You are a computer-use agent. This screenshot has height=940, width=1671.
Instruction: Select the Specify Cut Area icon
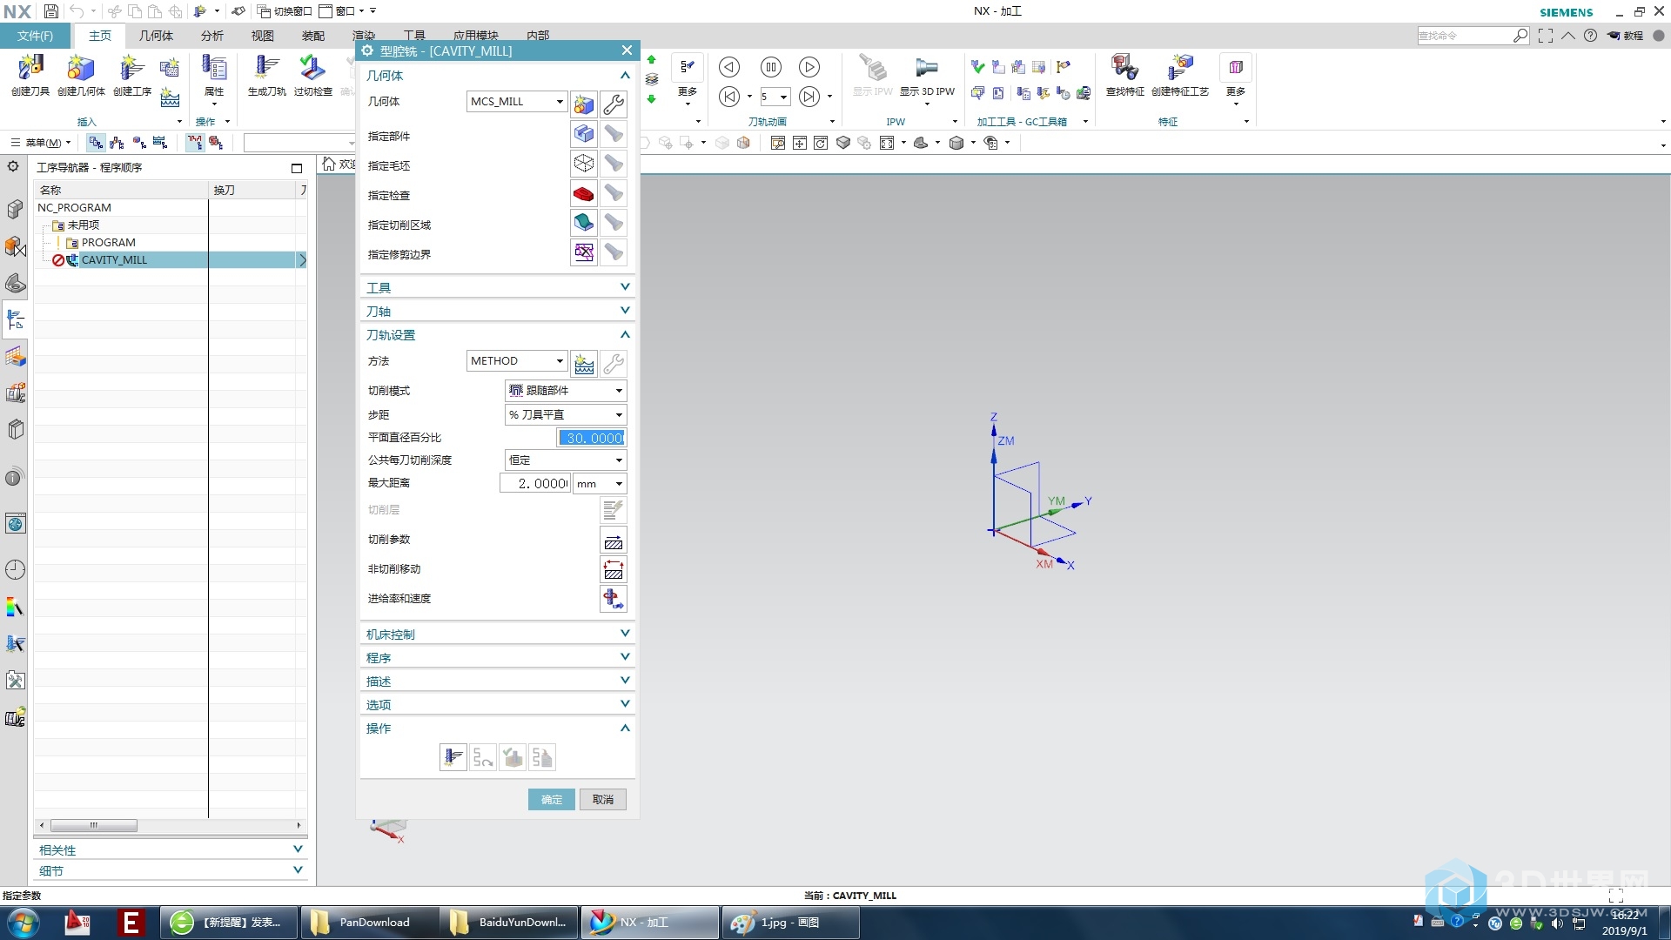[584, 224]
